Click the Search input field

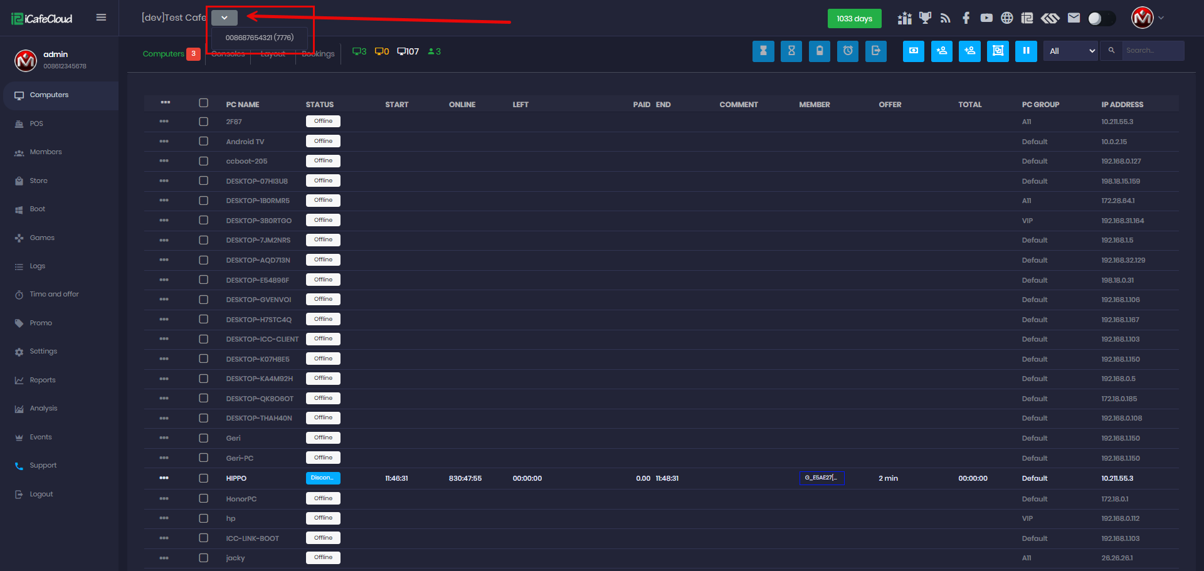point(1153,51)
